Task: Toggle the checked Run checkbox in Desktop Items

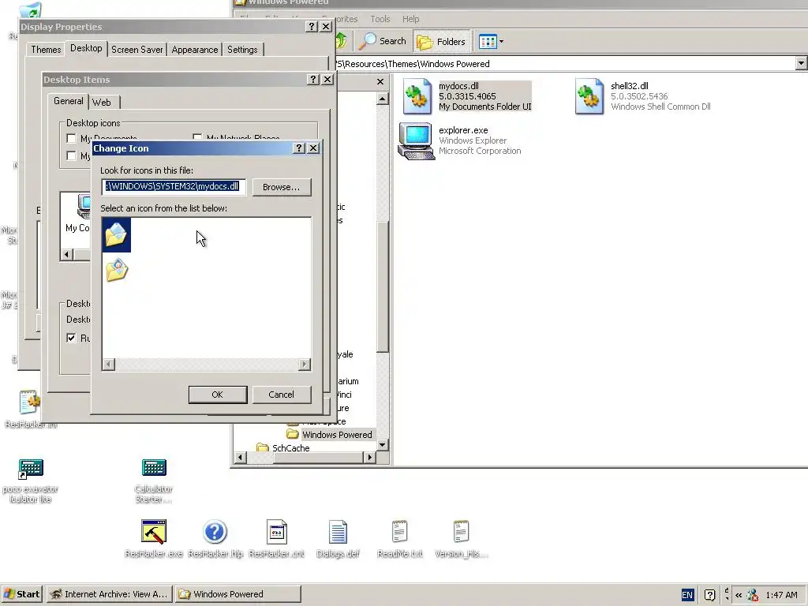Action: (x=71, y=338)
